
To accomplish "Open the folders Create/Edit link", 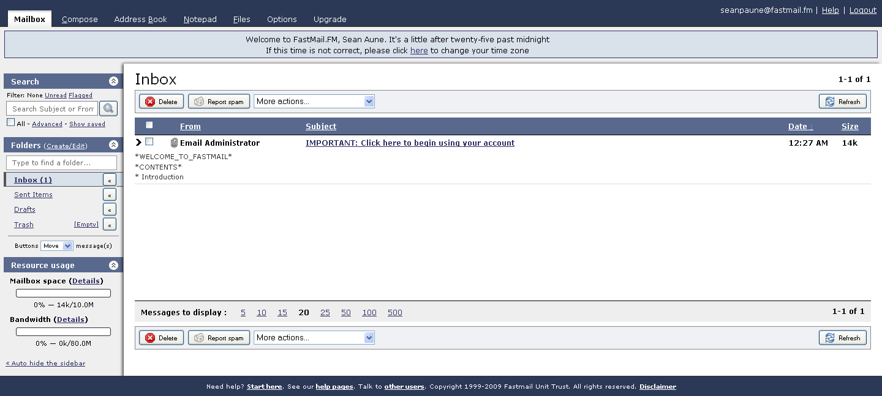I will (66, 146).
